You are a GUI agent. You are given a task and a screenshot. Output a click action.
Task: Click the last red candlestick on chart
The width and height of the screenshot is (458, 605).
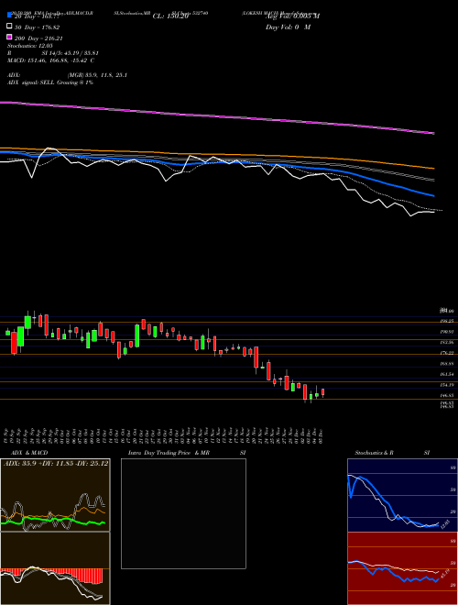click(x=323, y=392)
